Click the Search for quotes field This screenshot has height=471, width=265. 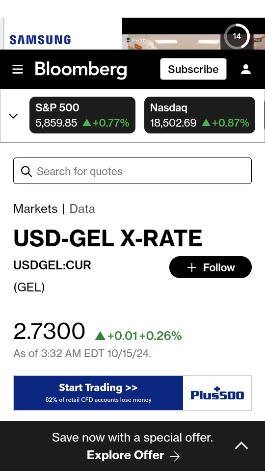coord(132,171)
